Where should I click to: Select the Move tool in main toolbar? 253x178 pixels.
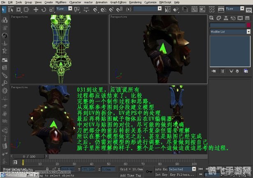pyautogui.click(x=36, y=9)
